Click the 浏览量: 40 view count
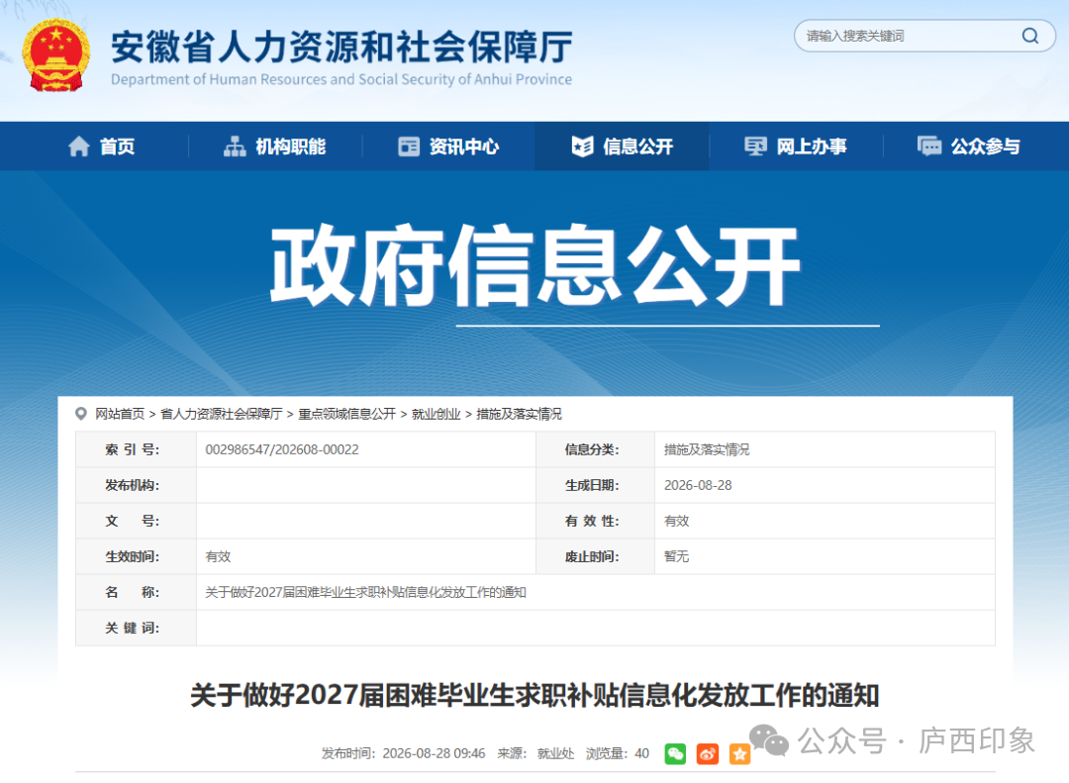The image size is (1069, 783). point(617,753)
